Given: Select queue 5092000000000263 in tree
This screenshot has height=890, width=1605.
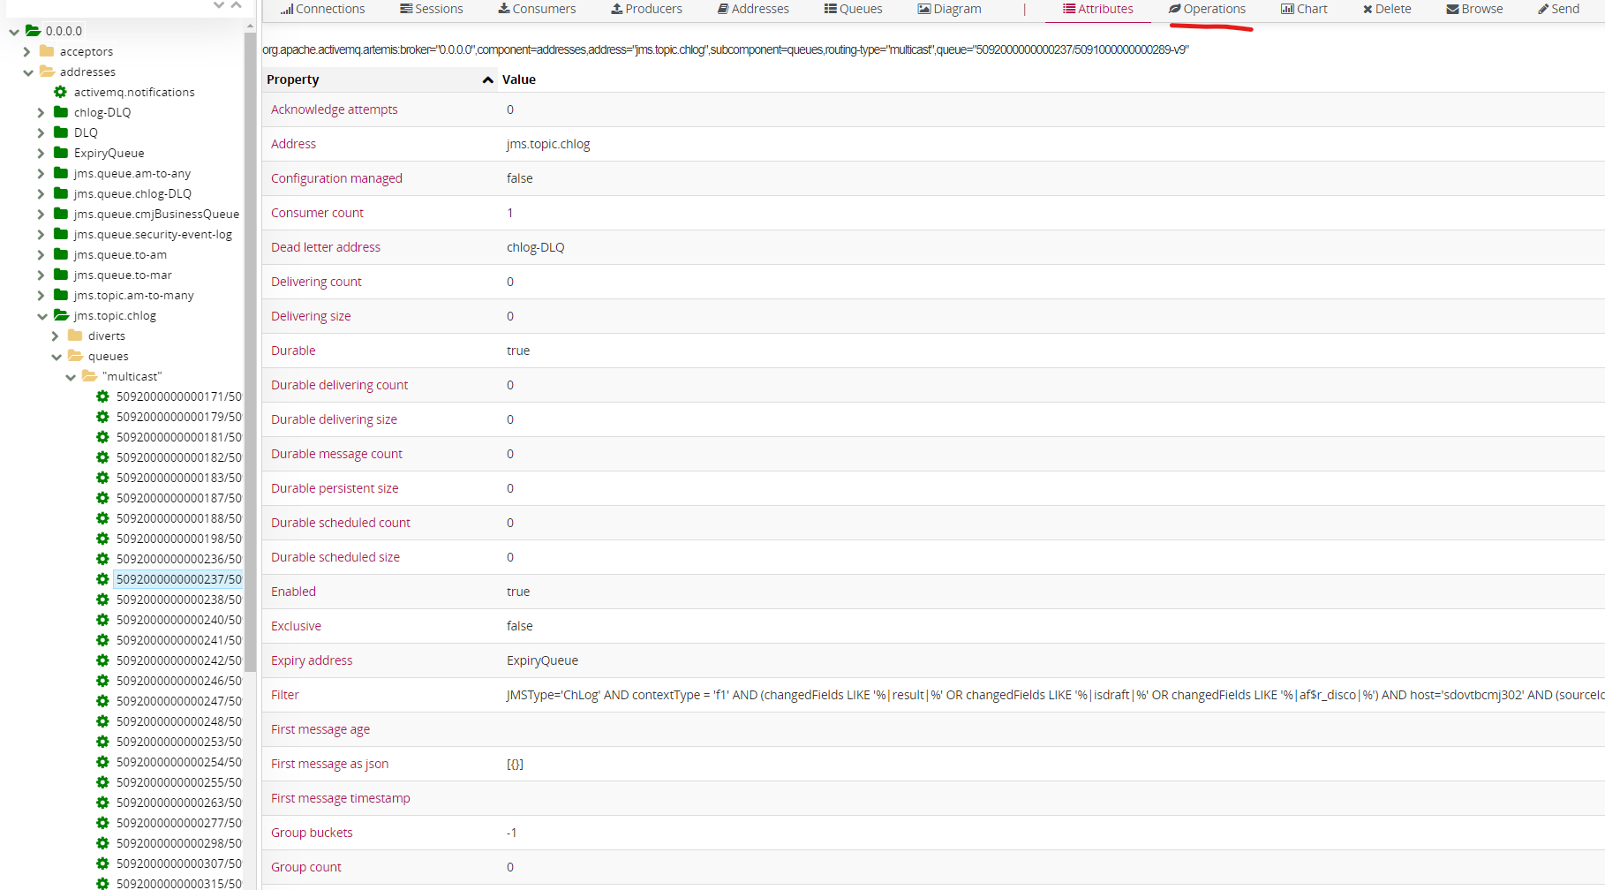Looking at the screenshot, I should click(179, 803).
